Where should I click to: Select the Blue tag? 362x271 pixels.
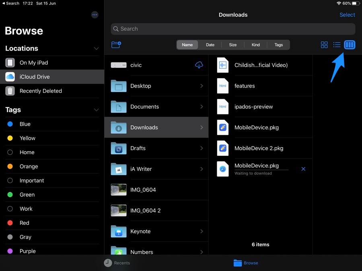pyautogui.click(x=52, y=124)
